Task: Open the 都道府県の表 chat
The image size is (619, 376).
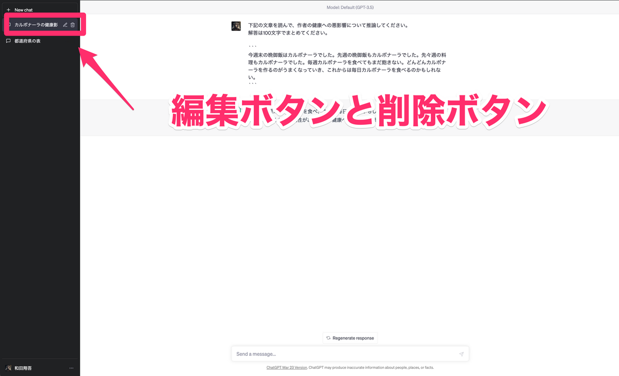Action: (40, 41)
